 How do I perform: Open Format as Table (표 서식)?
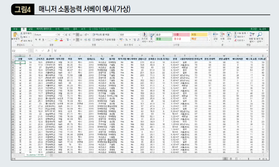[x=151, y=37]
